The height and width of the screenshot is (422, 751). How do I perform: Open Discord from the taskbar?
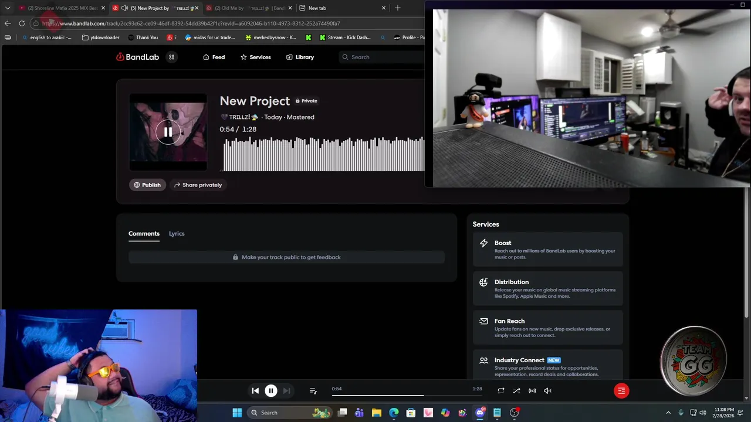tap(480, 413)
